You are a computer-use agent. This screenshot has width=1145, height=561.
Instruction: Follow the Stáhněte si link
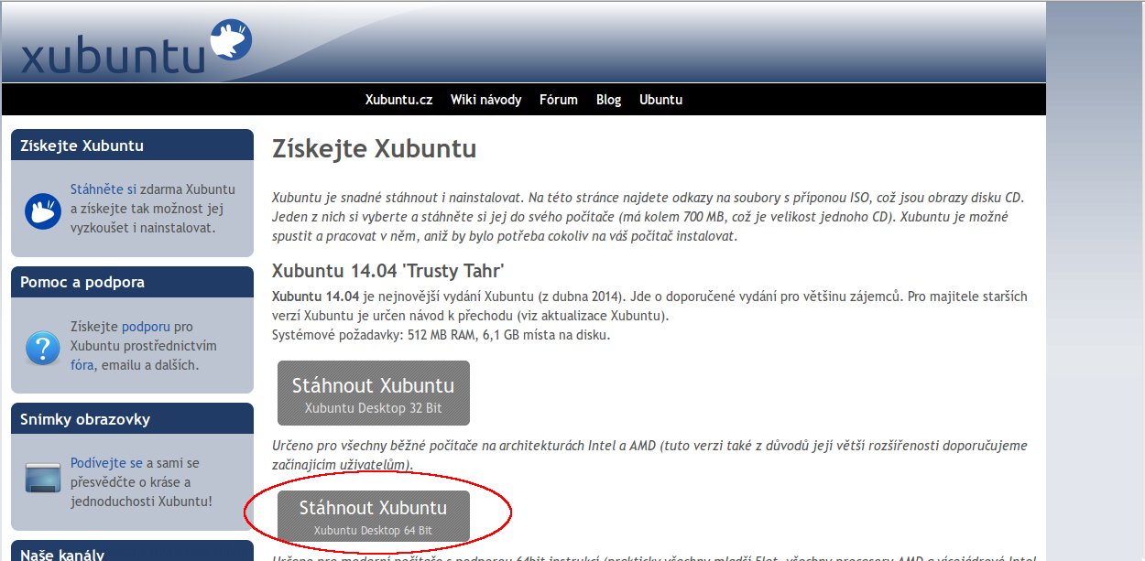pos(104,189)
